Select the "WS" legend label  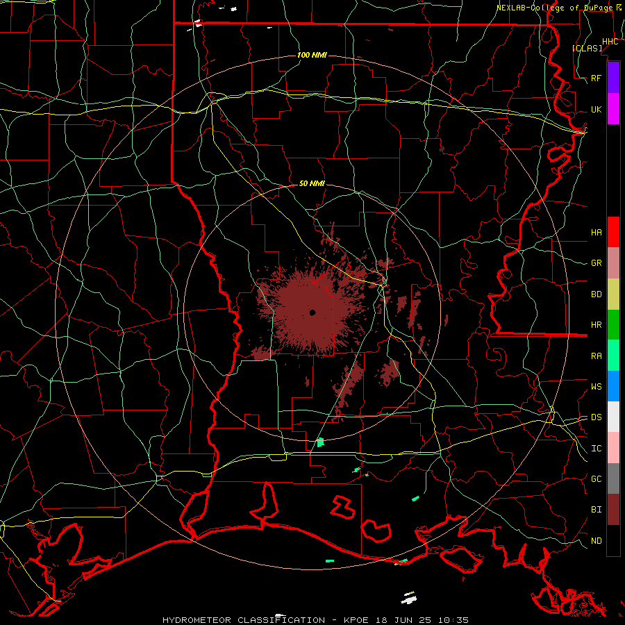[596, 386]
